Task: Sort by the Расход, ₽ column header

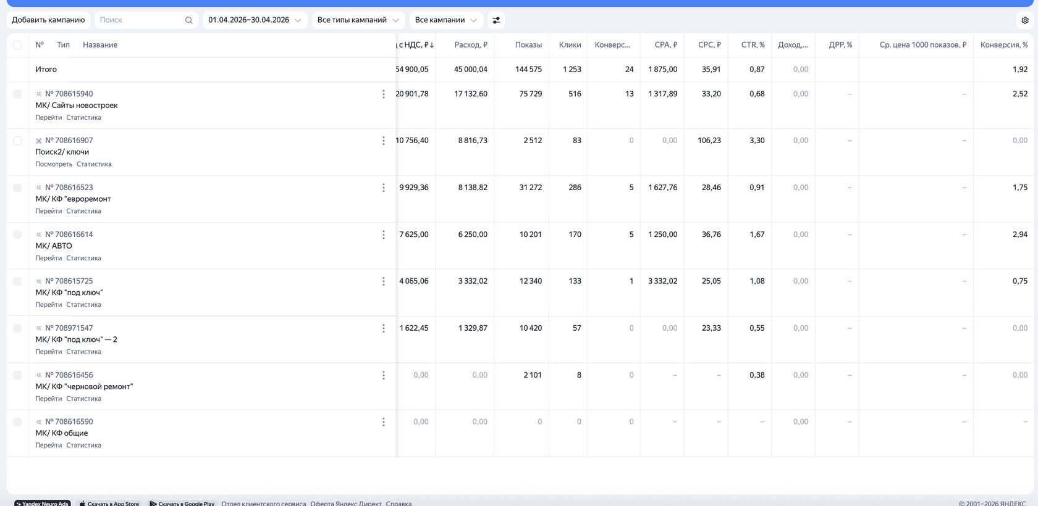Action: click(x=471, y=45)
